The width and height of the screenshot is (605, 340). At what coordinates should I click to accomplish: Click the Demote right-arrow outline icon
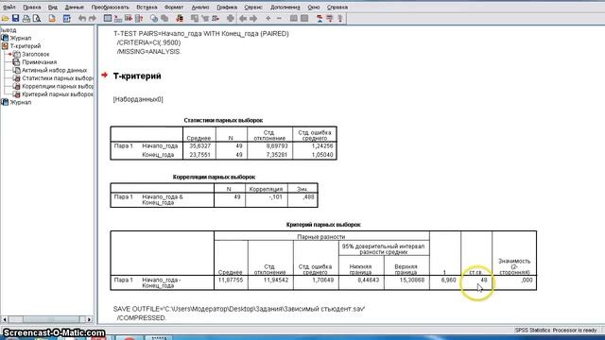pos(253,19)
